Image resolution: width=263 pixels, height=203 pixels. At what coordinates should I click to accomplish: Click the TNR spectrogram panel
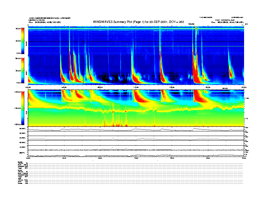[x=136, y=108]
